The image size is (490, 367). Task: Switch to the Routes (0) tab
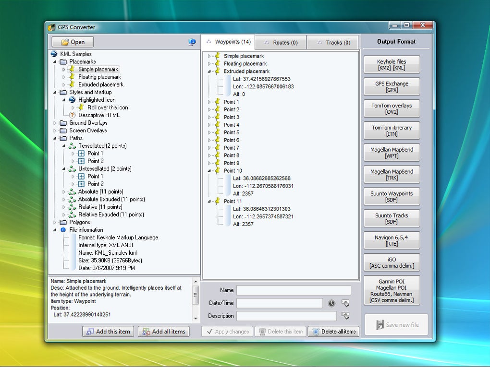(281, 42)
